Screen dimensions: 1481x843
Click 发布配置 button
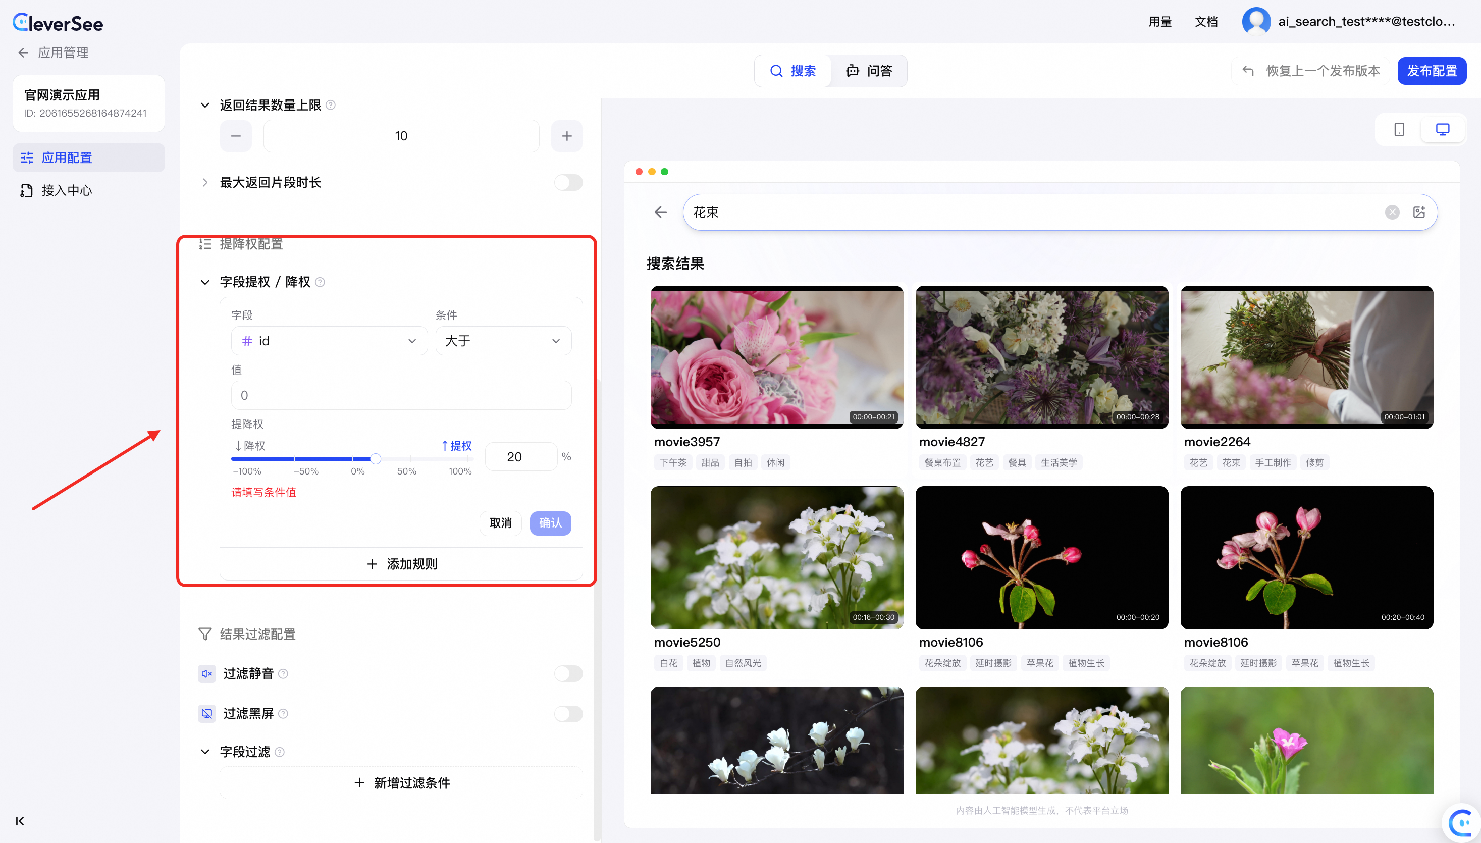(x=1431, y=71)
